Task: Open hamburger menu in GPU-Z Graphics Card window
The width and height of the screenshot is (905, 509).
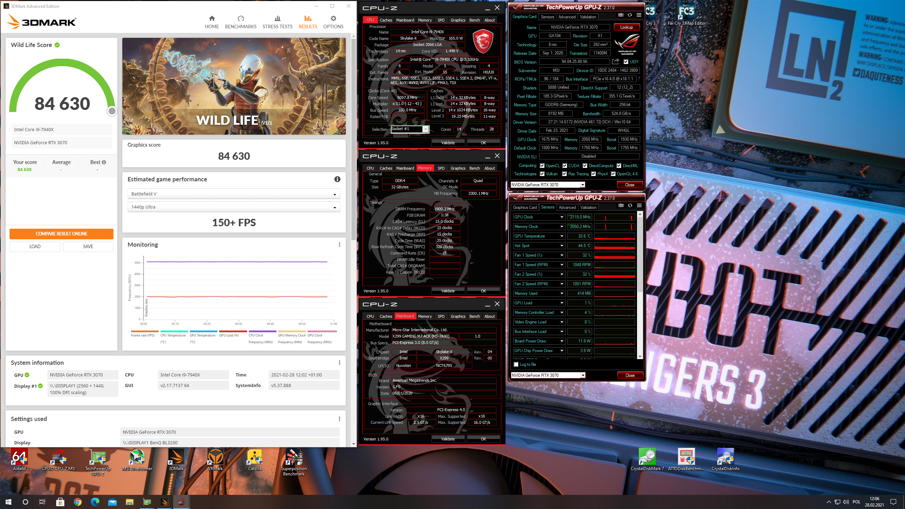Action: [639, 15]
